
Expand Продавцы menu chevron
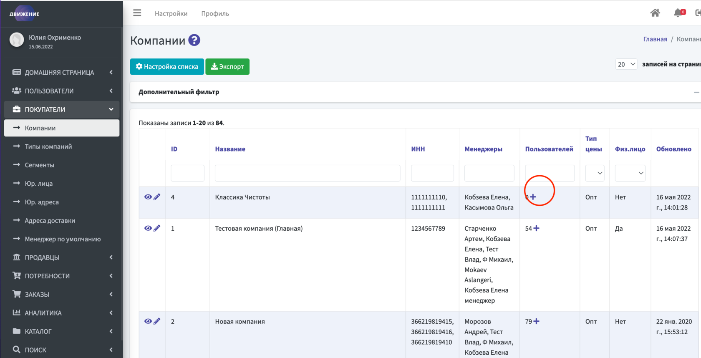(111, 257)
